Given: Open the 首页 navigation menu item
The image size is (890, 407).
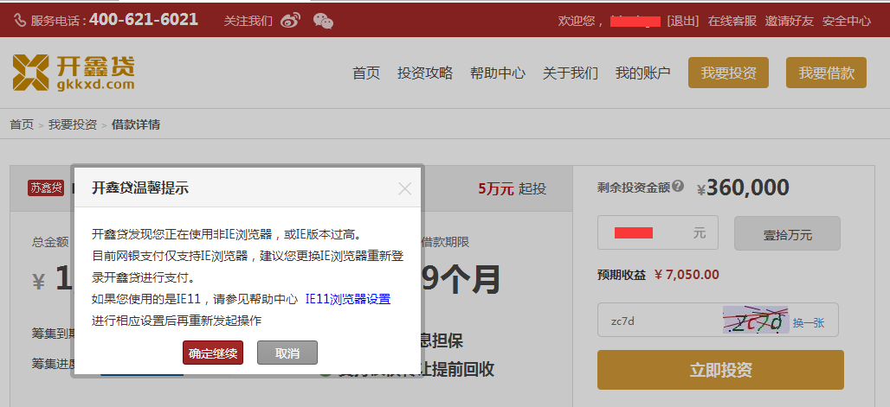Looking at the screenshot, I should [x=366, y=73].
